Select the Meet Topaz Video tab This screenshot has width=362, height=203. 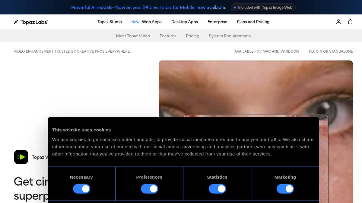click(x=133, y=36)
